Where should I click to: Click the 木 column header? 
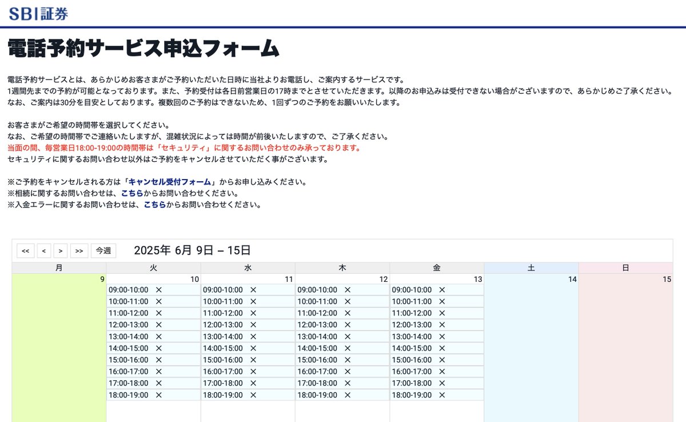(342, 268)
